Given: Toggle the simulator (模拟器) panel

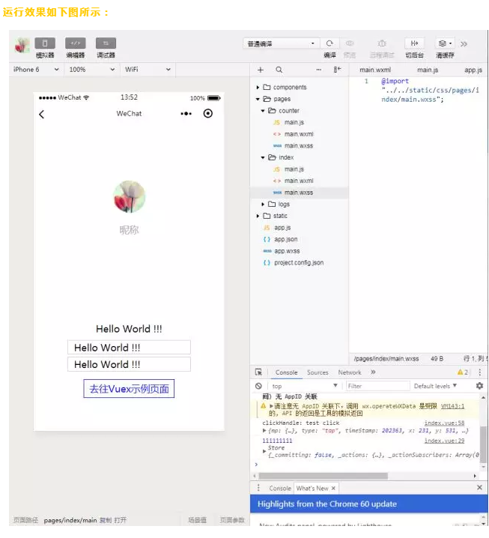Looking at the screenshot, I should 45,43.
